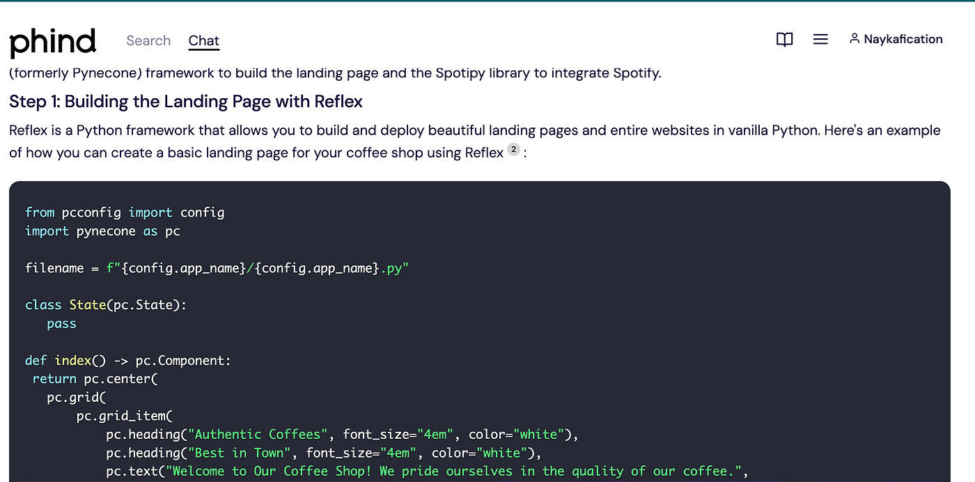Click the 'return pc.center(' line

click(x=95, y=379)
